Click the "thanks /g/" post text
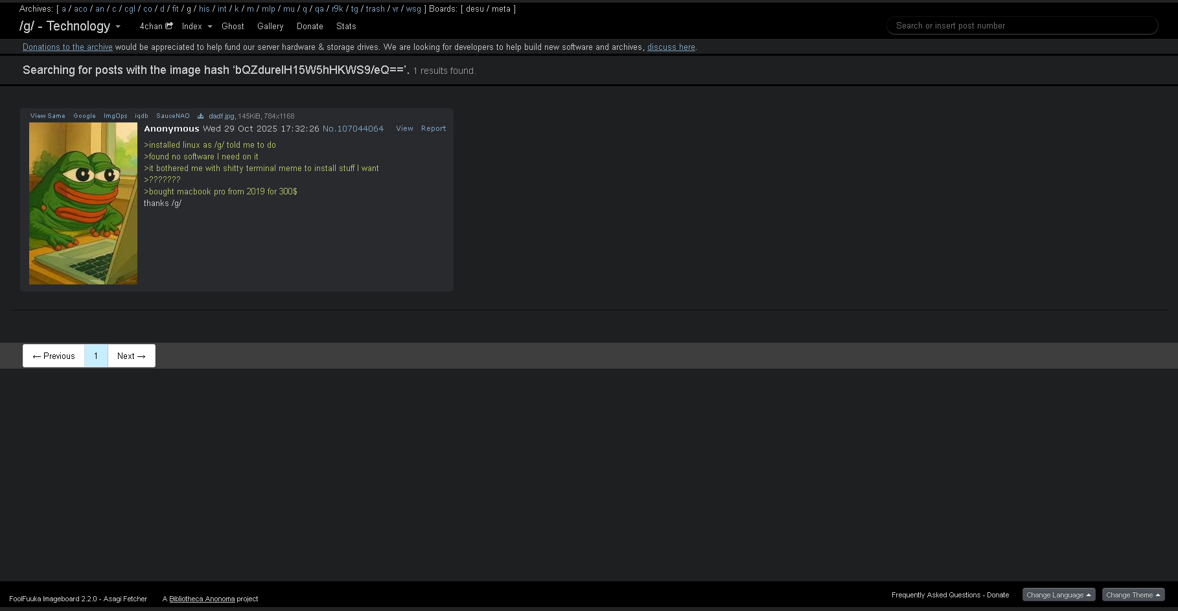Screen dimensions: 1178x611 [x=163, y=203]
